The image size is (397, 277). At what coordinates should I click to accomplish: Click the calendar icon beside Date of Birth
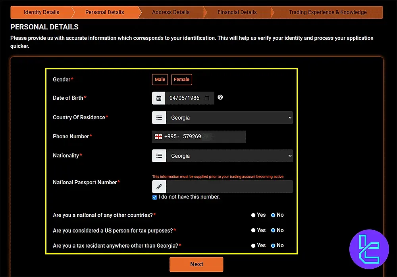pos(159,98)
